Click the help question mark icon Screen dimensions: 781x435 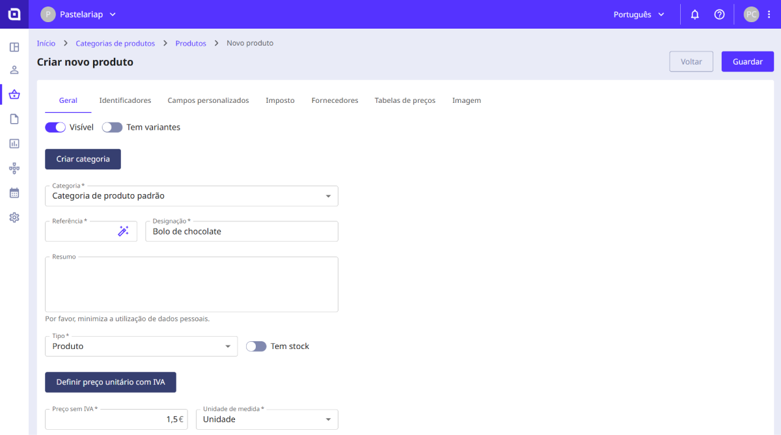[719, 14]
